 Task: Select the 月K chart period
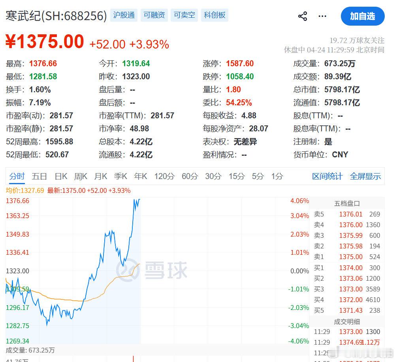(x=101, y=177)
